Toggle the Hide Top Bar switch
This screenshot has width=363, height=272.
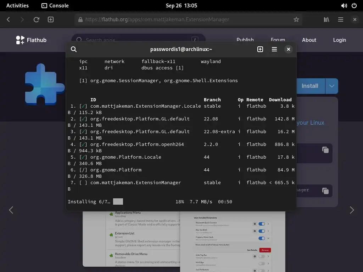point(262,256)
